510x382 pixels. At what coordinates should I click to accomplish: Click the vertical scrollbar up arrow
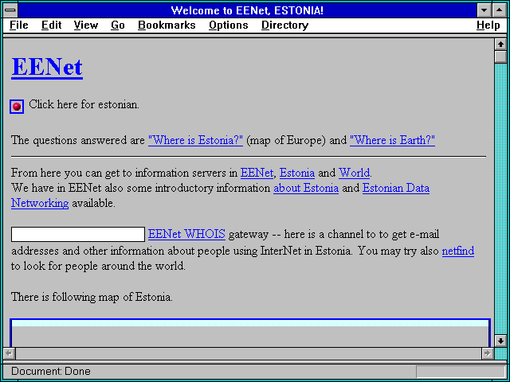(x=500, y=45)
